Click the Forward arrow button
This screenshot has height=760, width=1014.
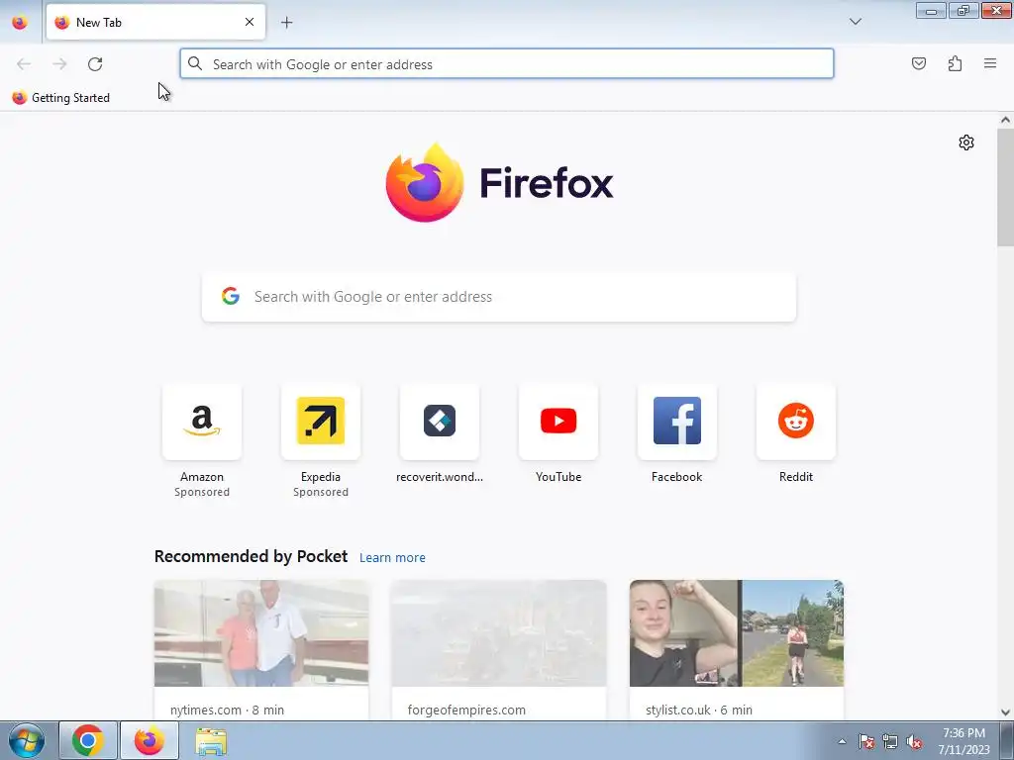(59, 64)
